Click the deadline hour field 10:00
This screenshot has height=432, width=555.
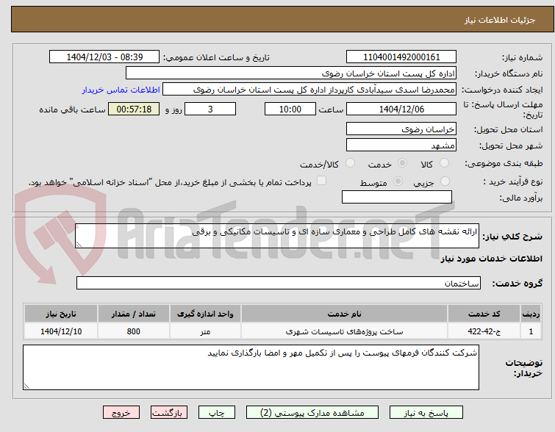290,109
